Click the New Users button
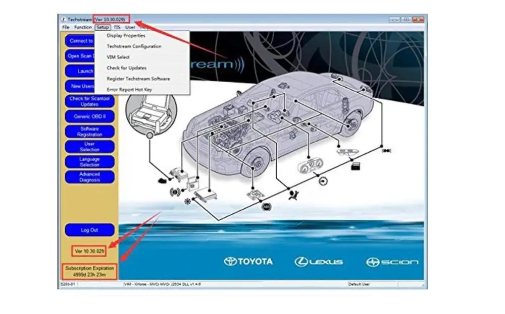The height and width of the screenshot is (314, 505). point(80,86)
